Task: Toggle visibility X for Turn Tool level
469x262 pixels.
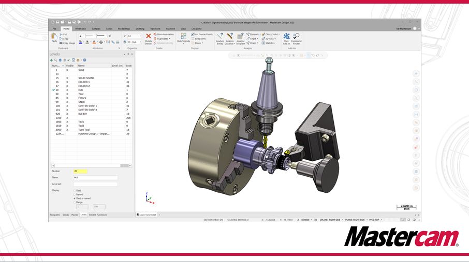Action: (x=67, y=130)
